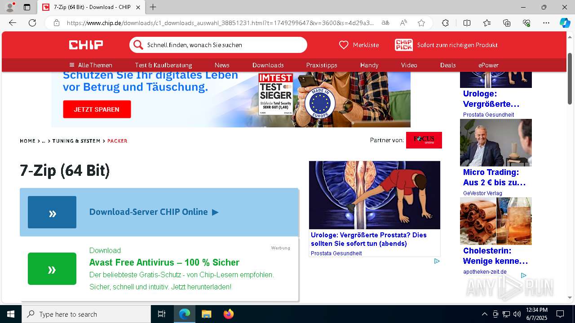Screen dimensions: 575x323
Task: Focus the taskbar 'Type here to search' box
Action: (86, 314)
